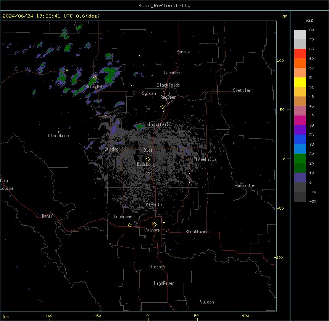Click the green radar echo west of Innisfail

(x=140, y=127)
